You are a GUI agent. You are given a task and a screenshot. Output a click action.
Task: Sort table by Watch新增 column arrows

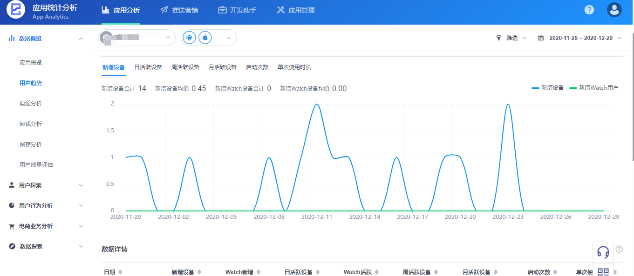[259, 272]
